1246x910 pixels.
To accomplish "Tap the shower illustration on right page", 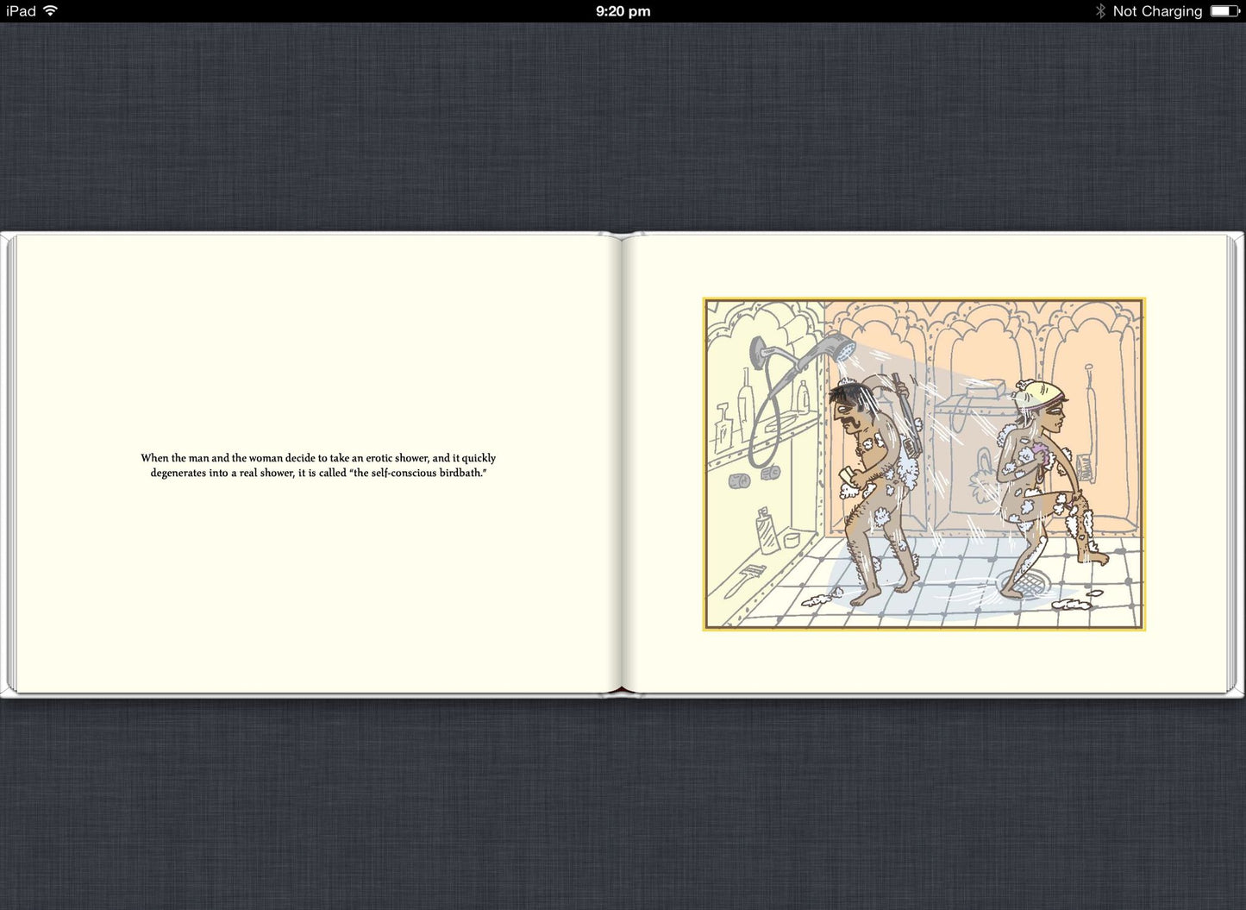I will click(x=924, y=464).
